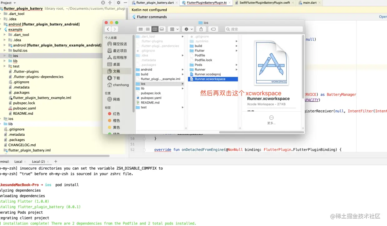Select Runner.xcodeproj in Finder
This screenshot has height=226, width=387.
click(x=208, y=74)
